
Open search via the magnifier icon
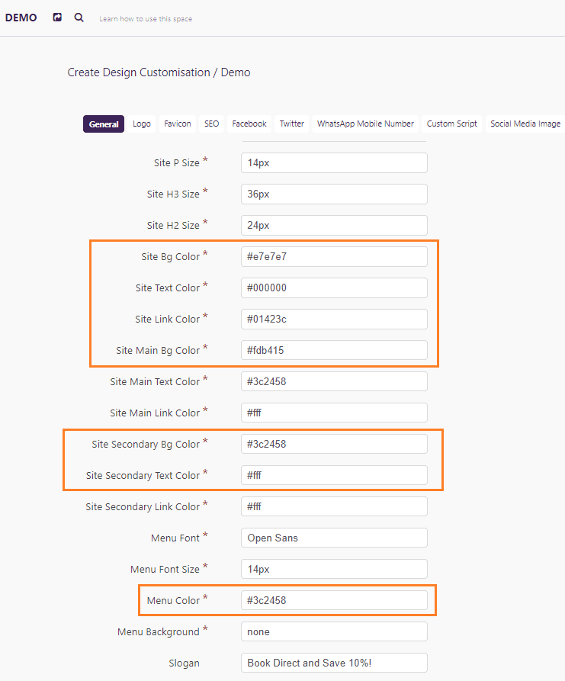click(x=79, y=18)
